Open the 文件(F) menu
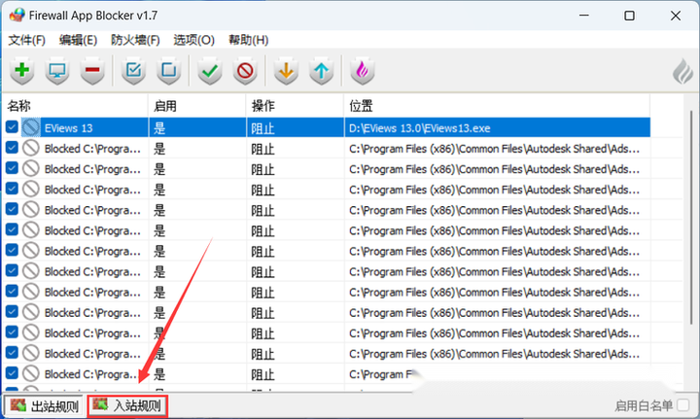 (x=27, y=40)
